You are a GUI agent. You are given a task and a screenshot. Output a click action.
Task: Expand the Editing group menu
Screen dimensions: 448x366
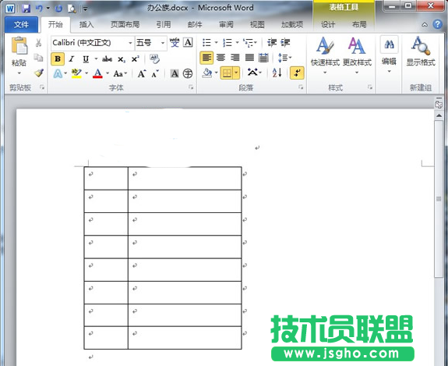(389, 55)
